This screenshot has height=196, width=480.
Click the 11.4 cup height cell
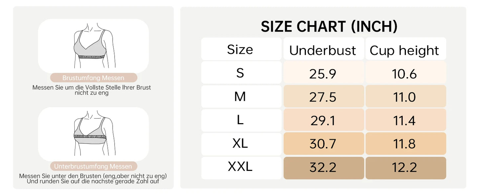point(406,120)
